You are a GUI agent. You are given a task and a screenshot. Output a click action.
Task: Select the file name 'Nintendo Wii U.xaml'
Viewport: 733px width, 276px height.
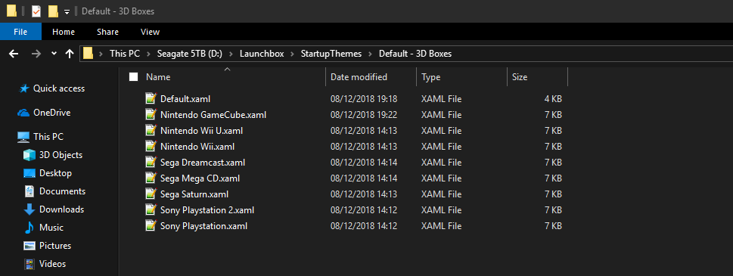coord(201,131)
